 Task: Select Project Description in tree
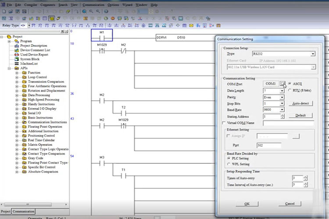tap(34, 46)
